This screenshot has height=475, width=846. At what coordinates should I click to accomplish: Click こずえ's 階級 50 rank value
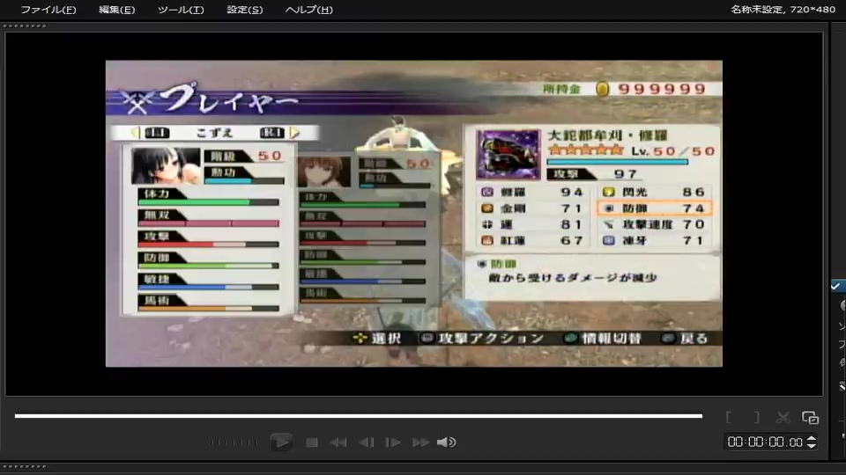[x=270, y=156]
